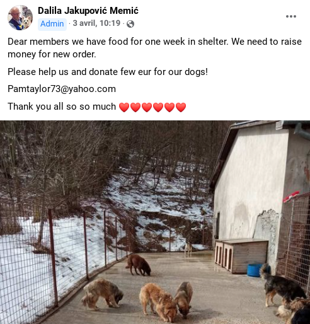
Task: Click the dark brown dog in the photo
Action: coord(139,265)
